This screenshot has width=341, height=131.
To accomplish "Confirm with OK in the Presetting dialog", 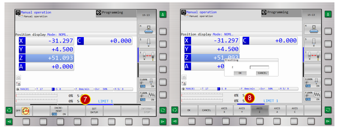I will [x=240, y=73].
